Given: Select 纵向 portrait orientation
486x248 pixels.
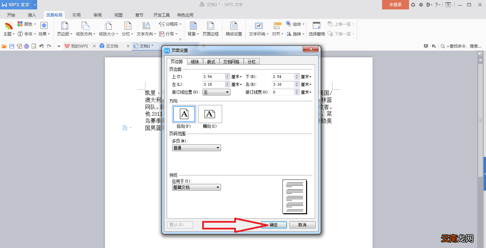Looking at the screenshot, I should [184, 114].
